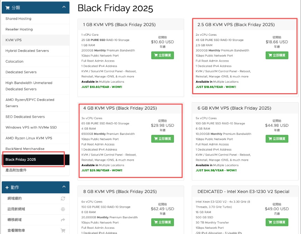
Task: Order the 2.5 GB KVM VPS plan
Action: [277, 55]
